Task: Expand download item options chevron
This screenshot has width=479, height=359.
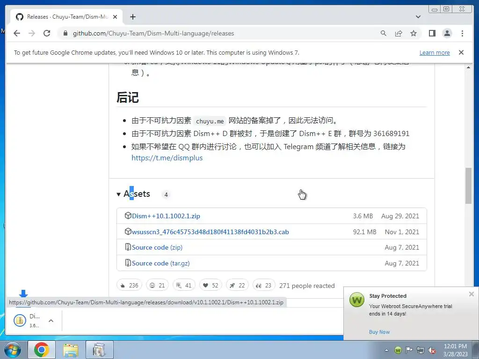Action: 51,321
